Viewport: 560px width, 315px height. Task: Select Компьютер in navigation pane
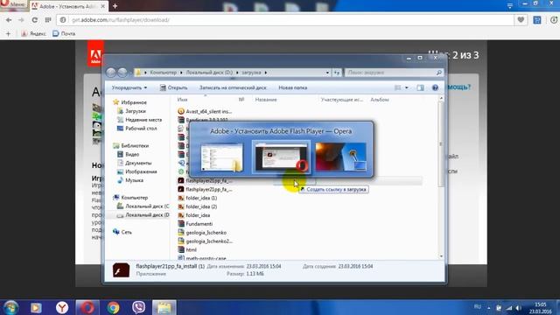point(130,198)
